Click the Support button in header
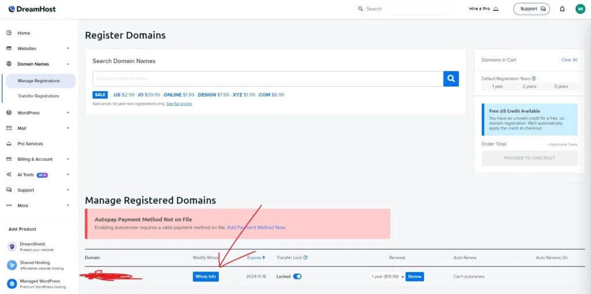Screen dimensions: 591x294 pyautogui.click(x=532, y=9)
